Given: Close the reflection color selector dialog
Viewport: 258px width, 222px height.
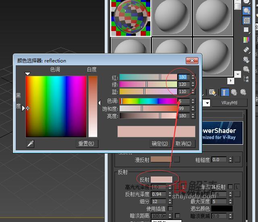Looking at the screenshot, I should tap(192, 60).
